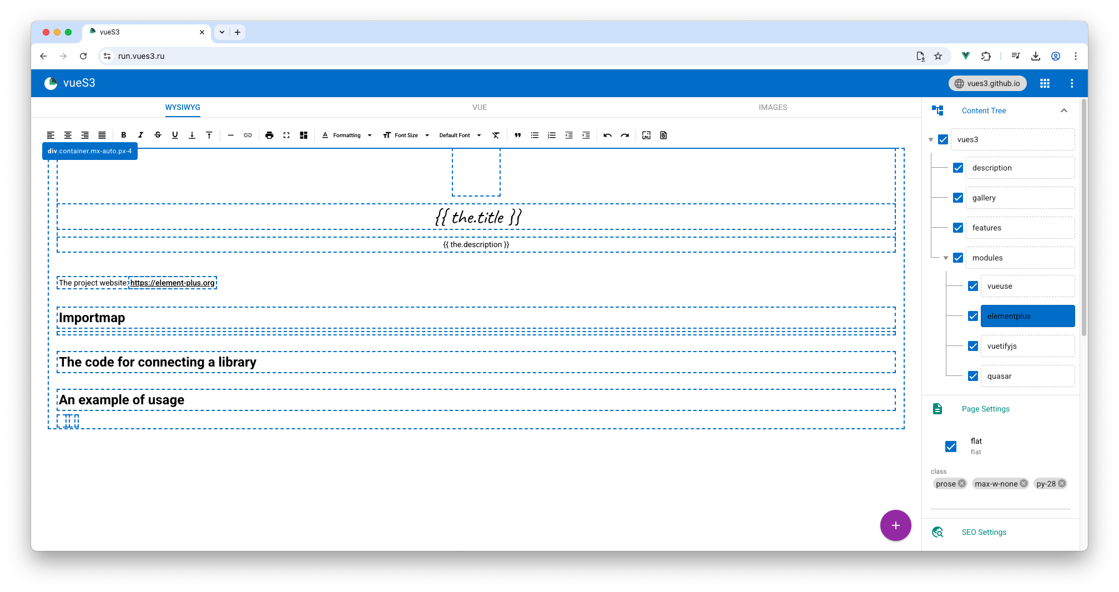Open the vues3.github.io link button
Image resolution: width=1119 pixels, height=592 pixels.
tap(987, 83)
